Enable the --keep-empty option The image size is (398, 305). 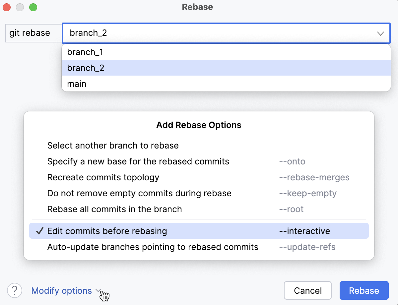(x=199, y=193)
